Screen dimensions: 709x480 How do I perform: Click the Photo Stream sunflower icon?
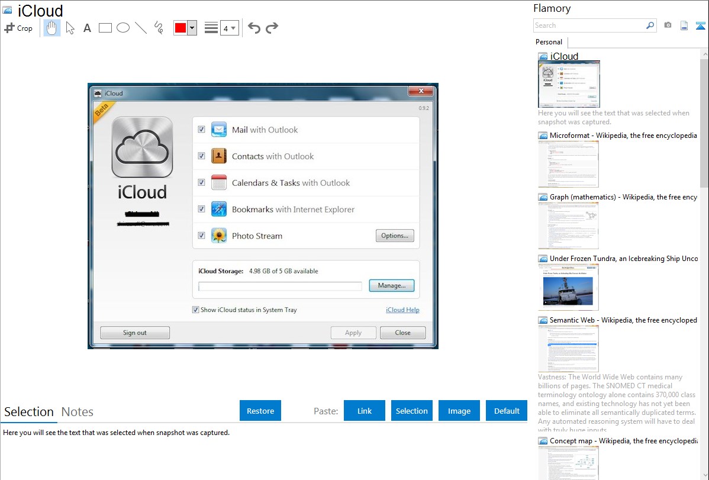pos(219,236)
